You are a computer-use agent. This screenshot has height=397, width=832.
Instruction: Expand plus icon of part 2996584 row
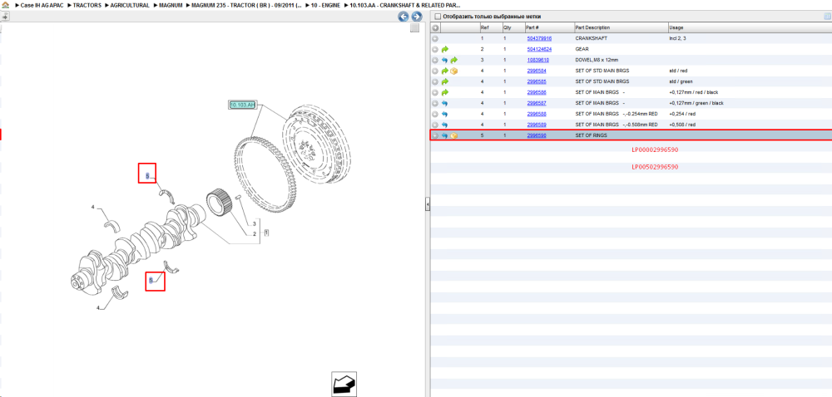click(x=435, y=71)
